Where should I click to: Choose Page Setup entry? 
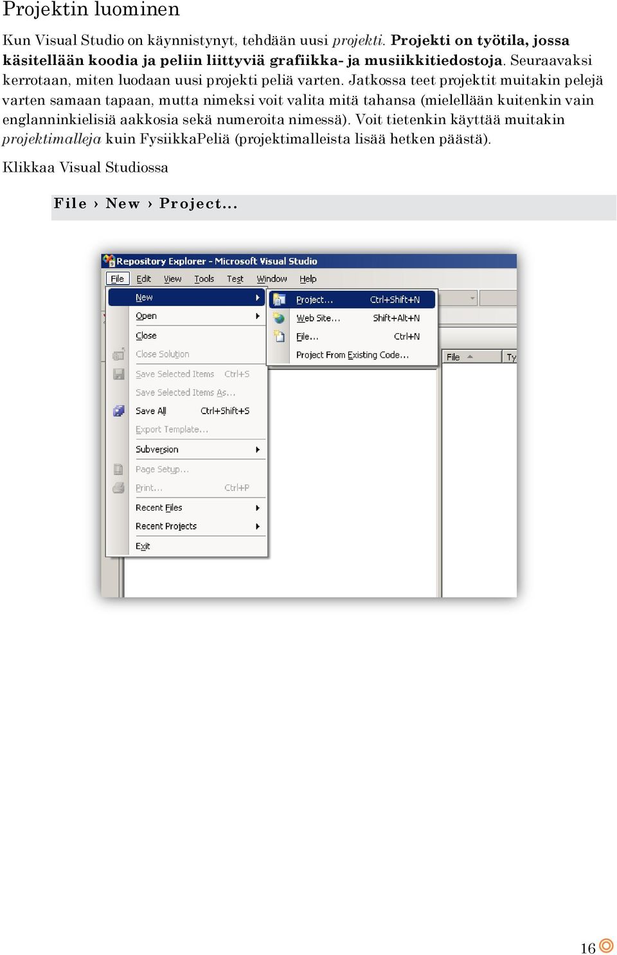tap(186, 469)
